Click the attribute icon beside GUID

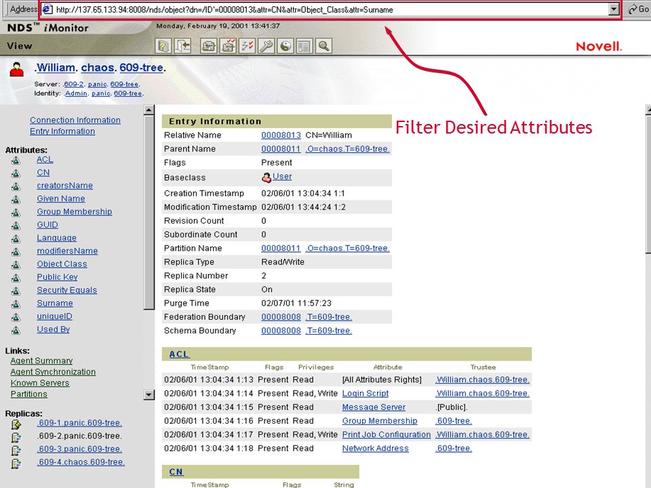16,226
